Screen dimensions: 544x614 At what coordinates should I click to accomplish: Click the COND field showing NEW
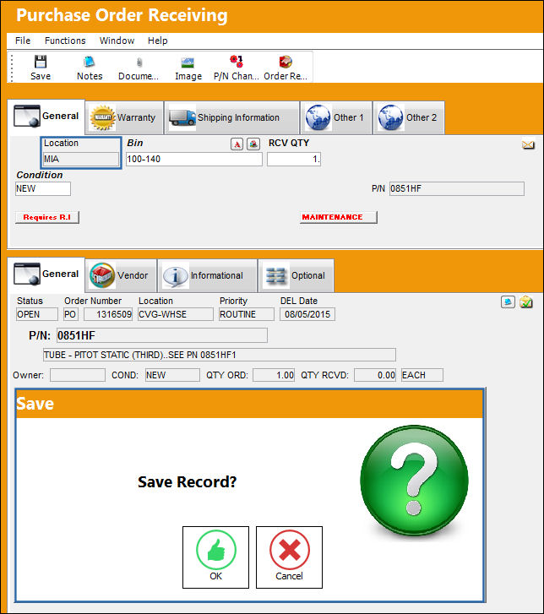point(172,375)
